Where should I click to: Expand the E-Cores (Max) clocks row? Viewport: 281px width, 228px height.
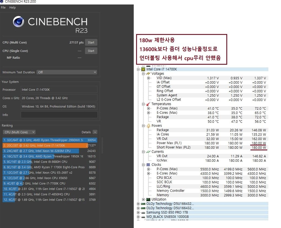point(148,174)
